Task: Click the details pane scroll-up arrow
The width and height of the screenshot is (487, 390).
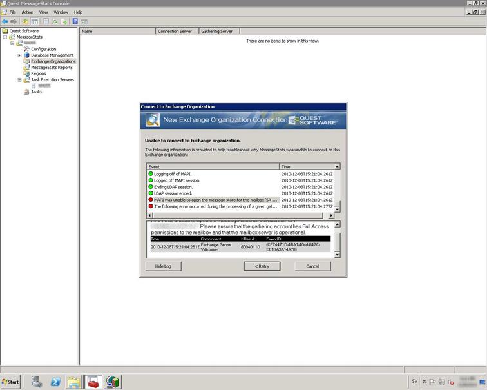Action: [x=338, y=224]
